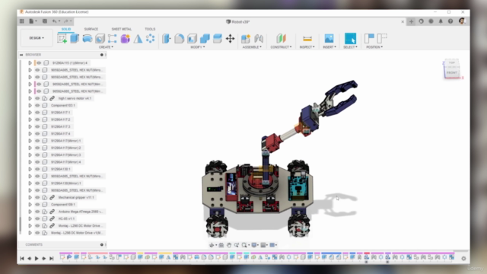
Task: Toggle visibility of HC-05 v1:1
Action: click(x=37, y=218)
